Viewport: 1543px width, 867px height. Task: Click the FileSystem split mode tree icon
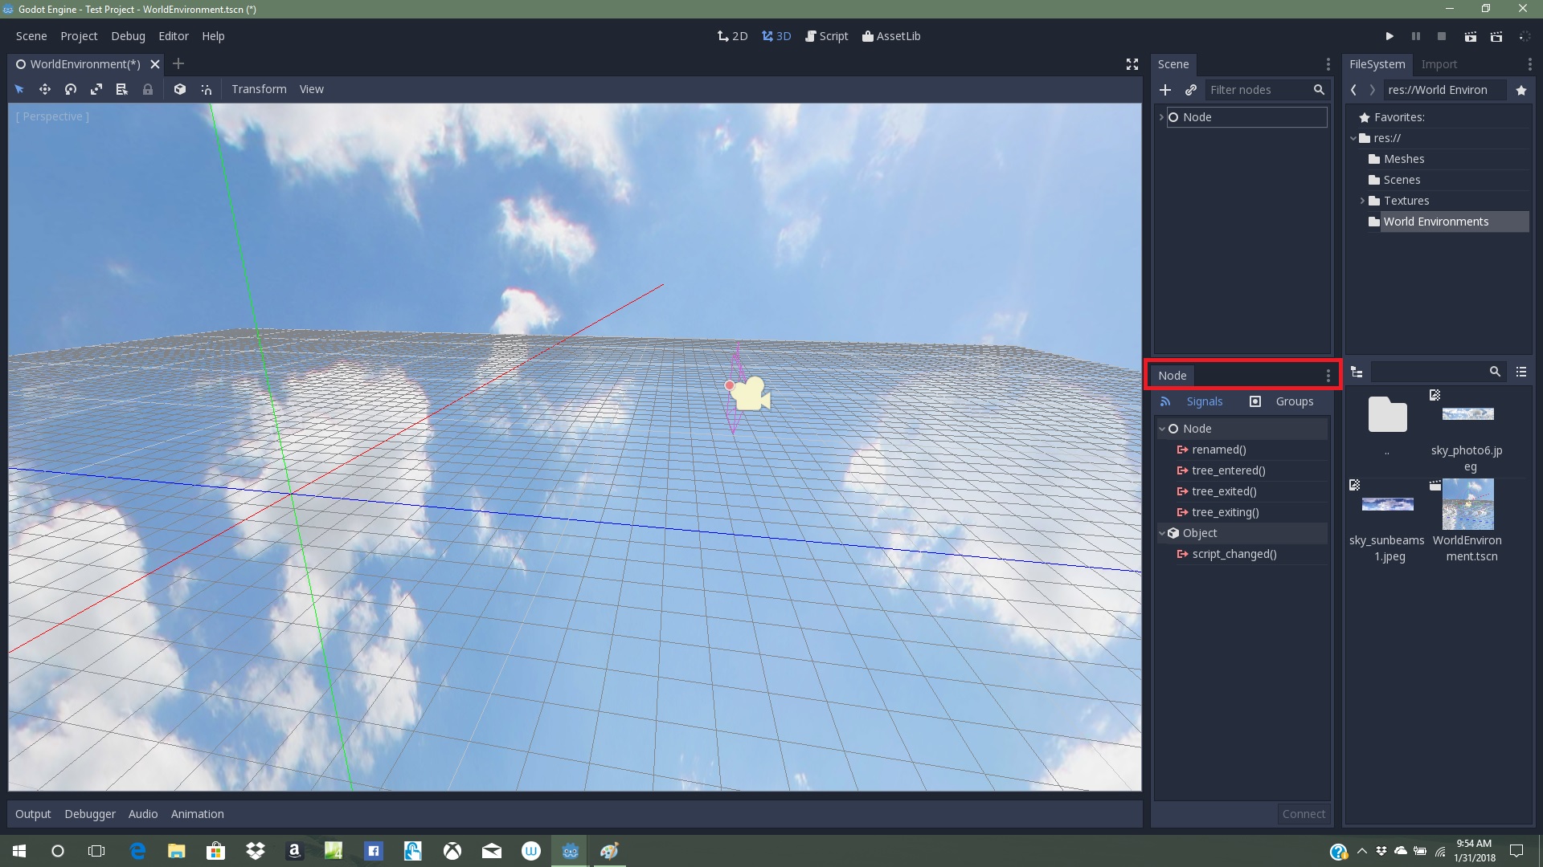1357,372
